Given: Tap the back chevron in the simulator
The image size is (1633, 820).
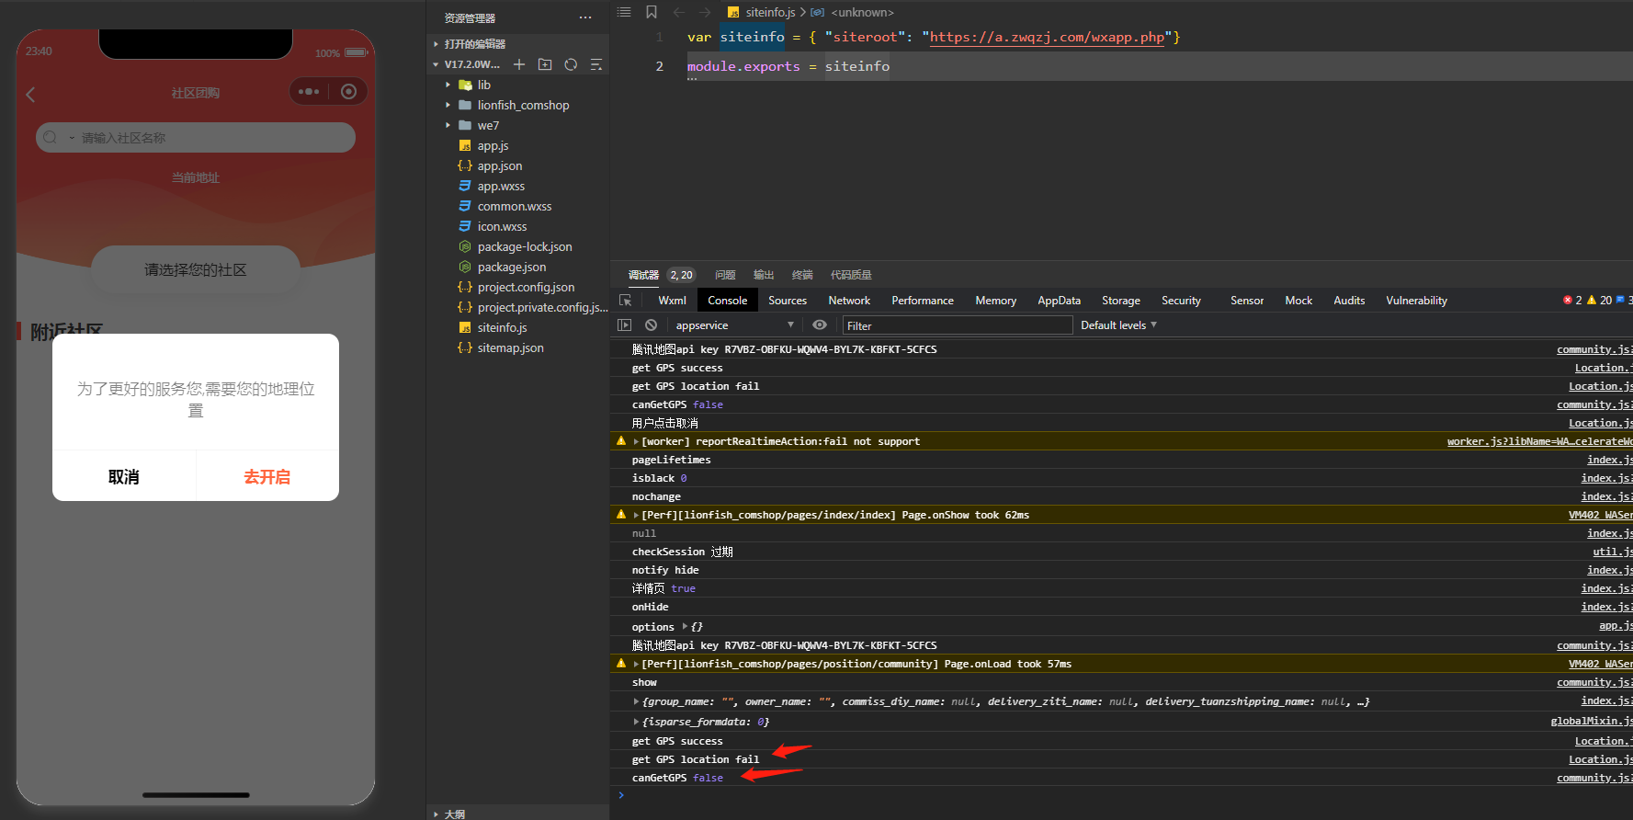Looking at the screenshot, I should point(30,94).
